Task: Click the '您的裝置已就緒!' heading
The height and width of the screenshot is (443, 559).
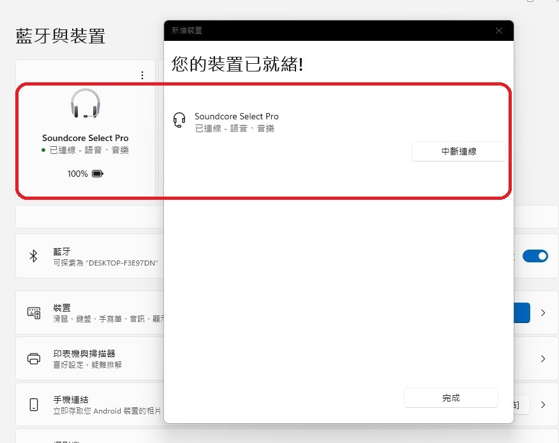Action: pyautogui.click(x=237, y=64)
